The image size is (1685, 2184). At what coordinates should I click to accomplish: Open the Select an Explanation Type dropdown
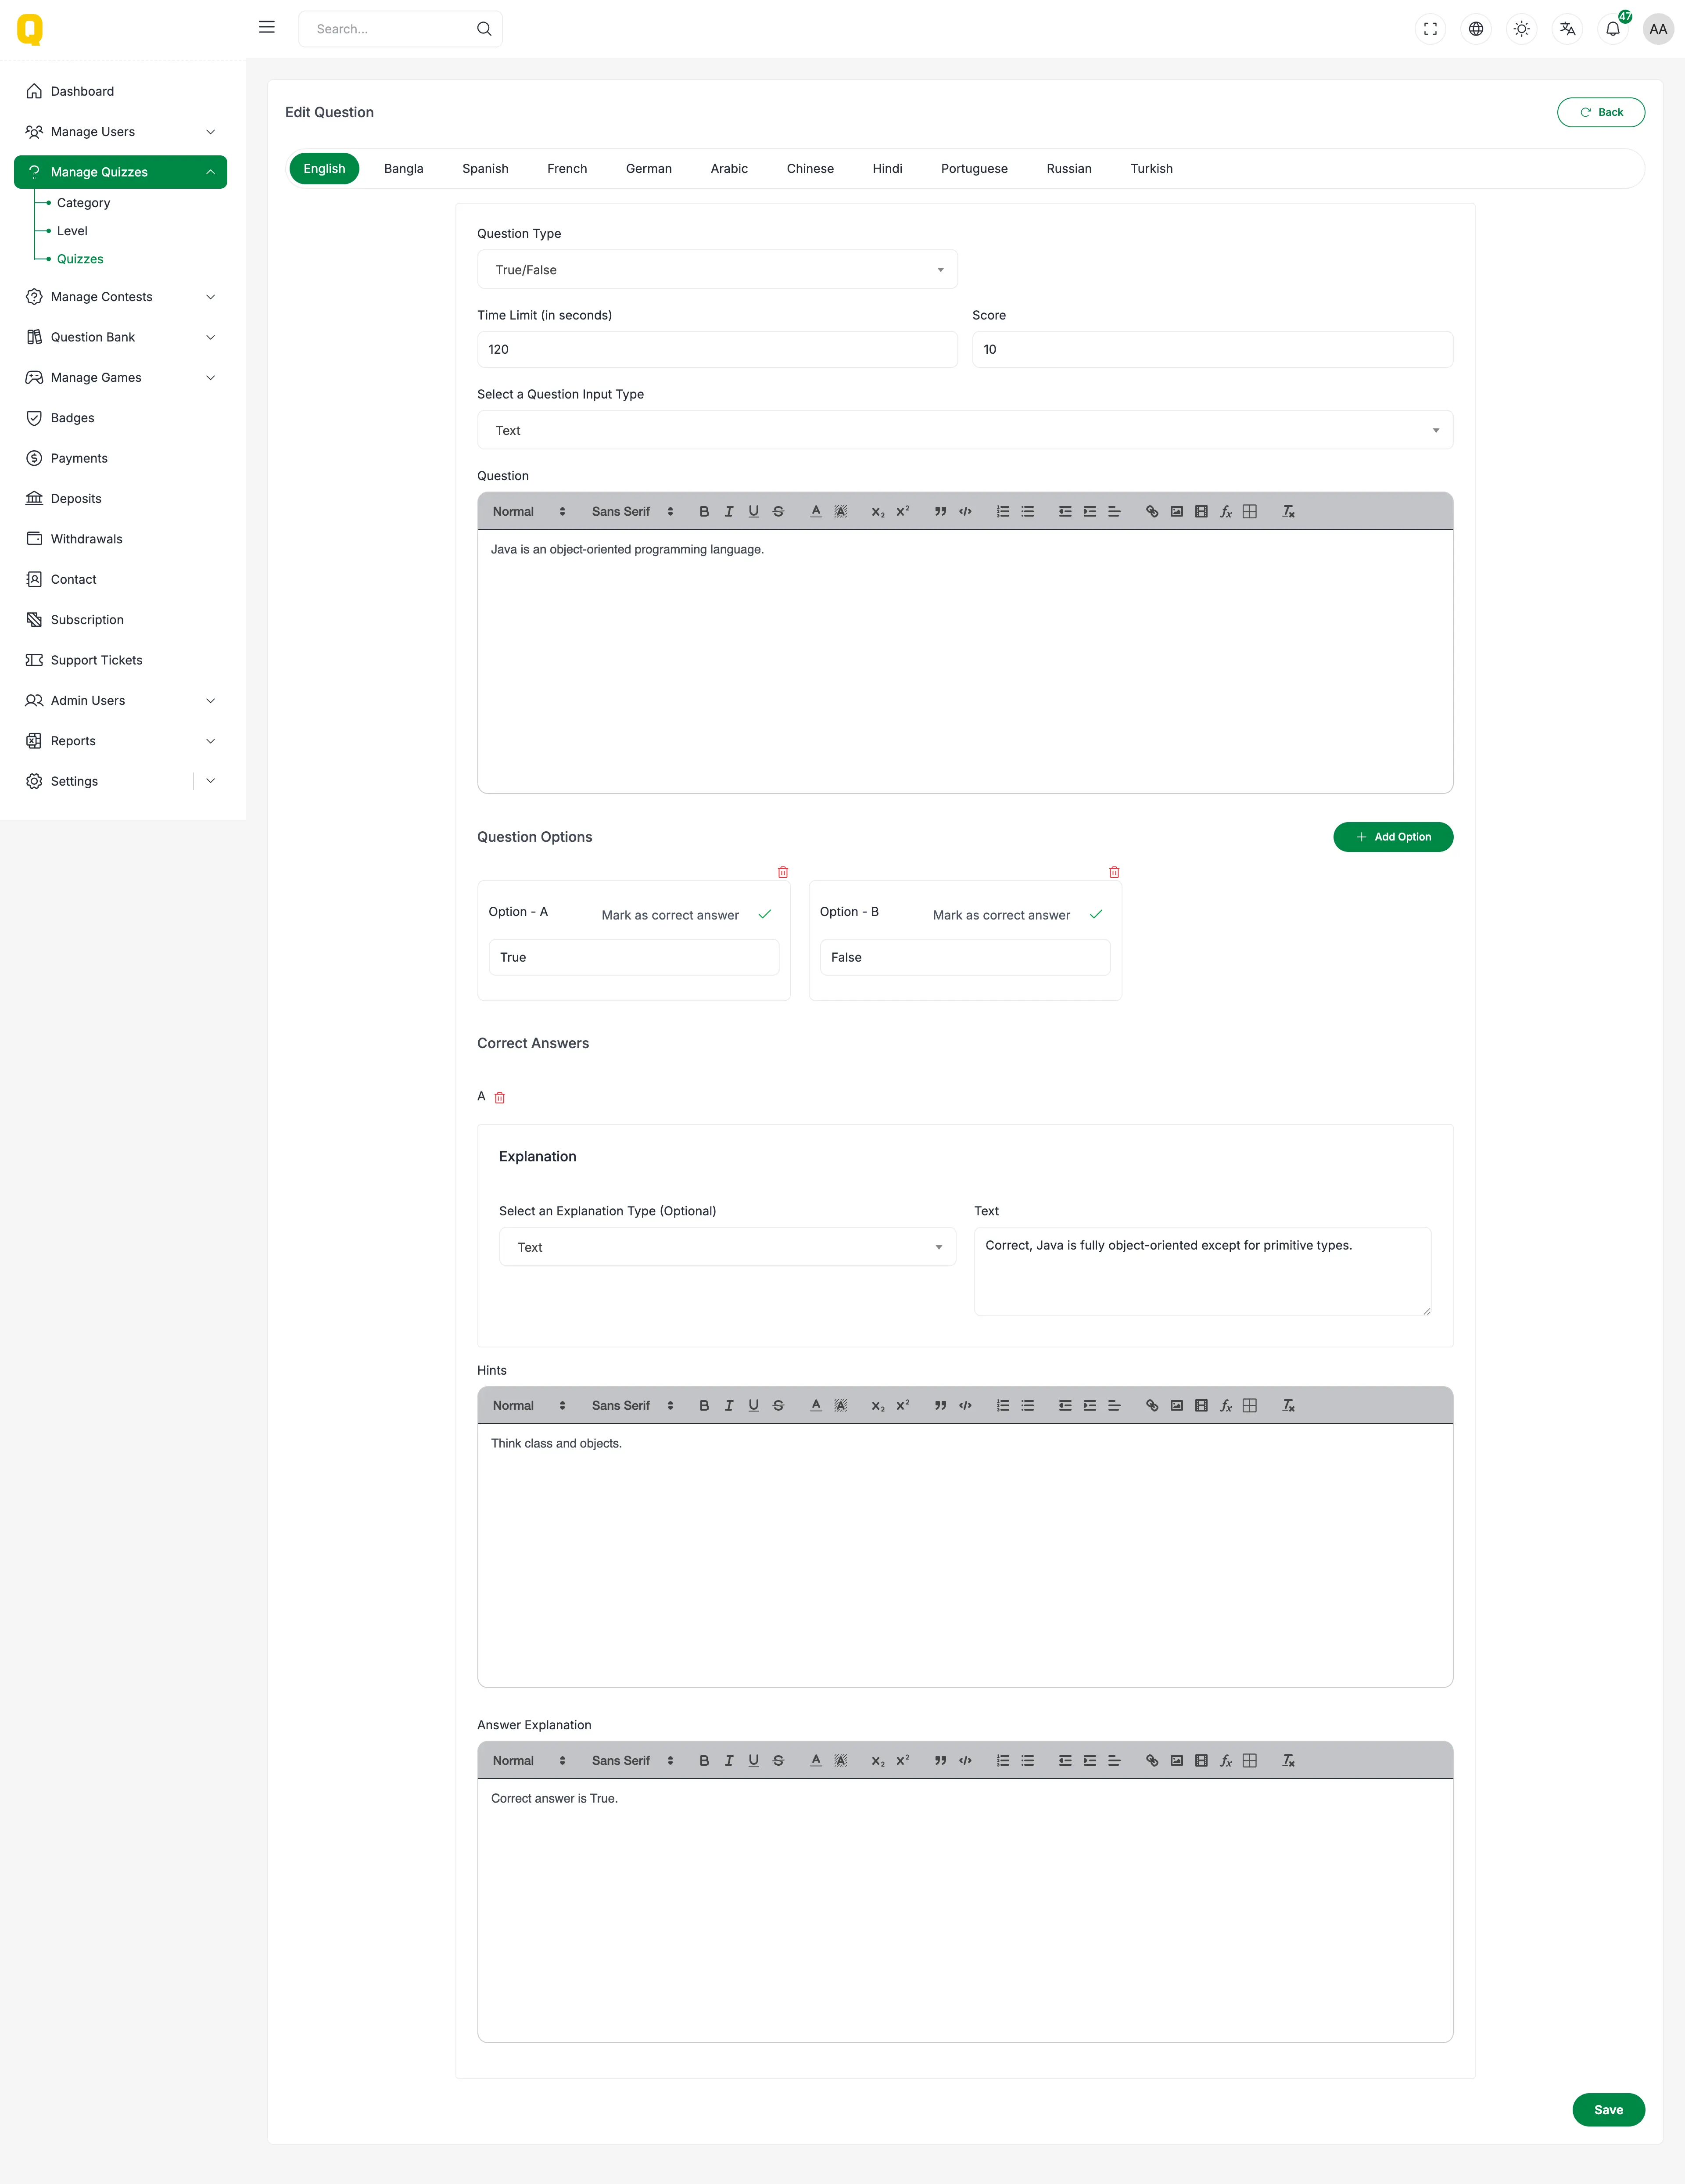point(727,1247)
